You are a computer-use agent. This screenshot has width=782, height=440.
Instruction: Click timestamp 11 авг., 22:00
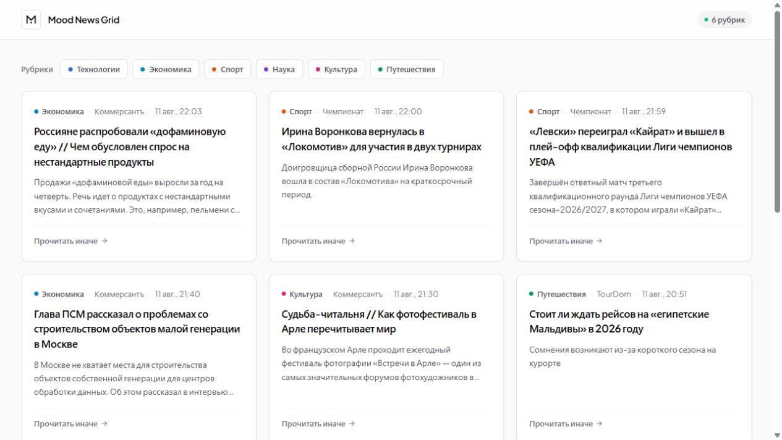tap(398, 112)
